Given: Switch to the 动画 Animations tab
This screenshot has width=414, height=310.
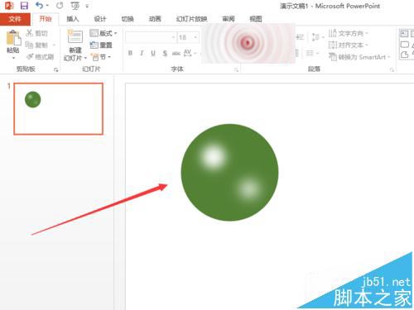Looking at the screenshot, I should (155, 19).
